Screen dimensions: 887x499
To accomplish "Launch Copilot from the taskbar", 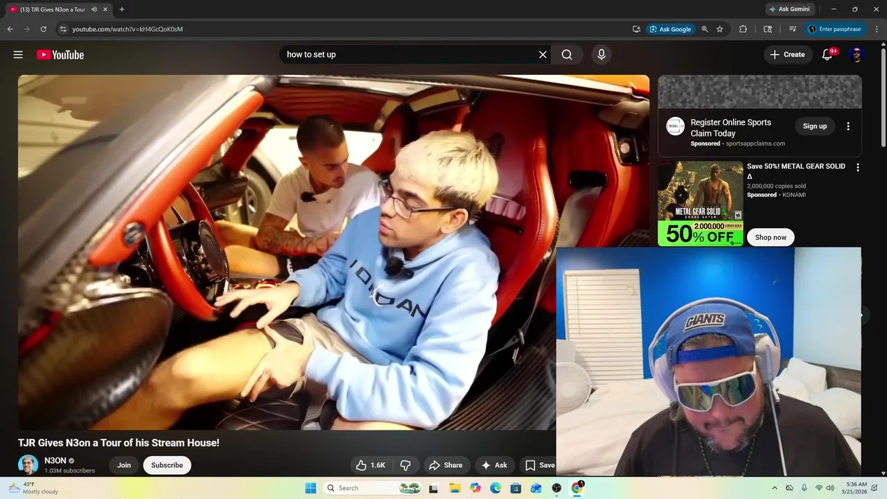I will click(x=475, y=488).
